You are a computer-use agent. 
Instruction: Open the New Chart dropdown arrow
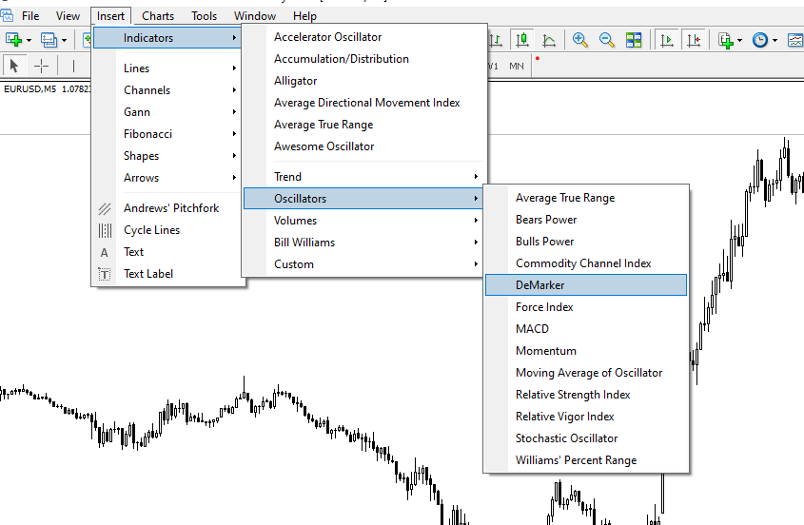point(29,40)
